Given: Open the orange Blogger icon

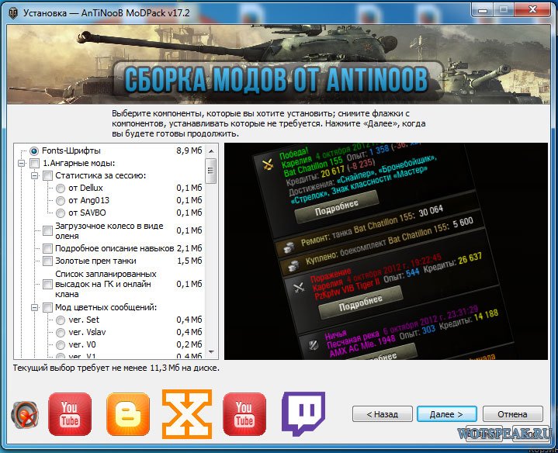Looking at the screenshot, I should (x=127, y=414).
